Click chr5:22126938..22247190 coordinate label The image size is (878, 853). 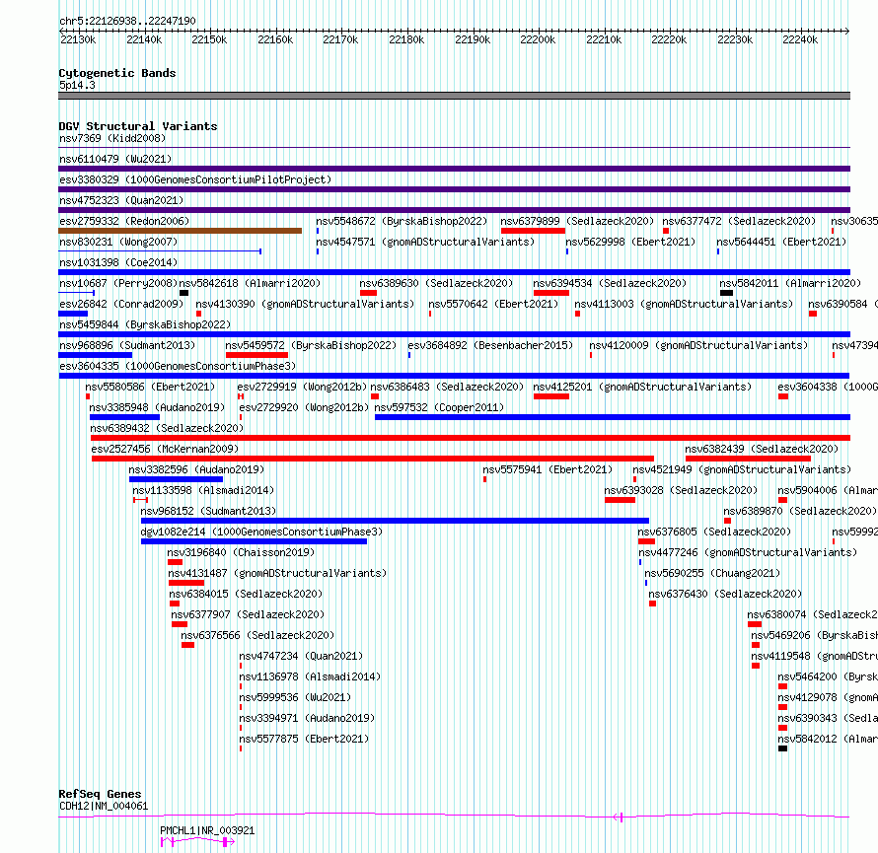click(127, 21)
